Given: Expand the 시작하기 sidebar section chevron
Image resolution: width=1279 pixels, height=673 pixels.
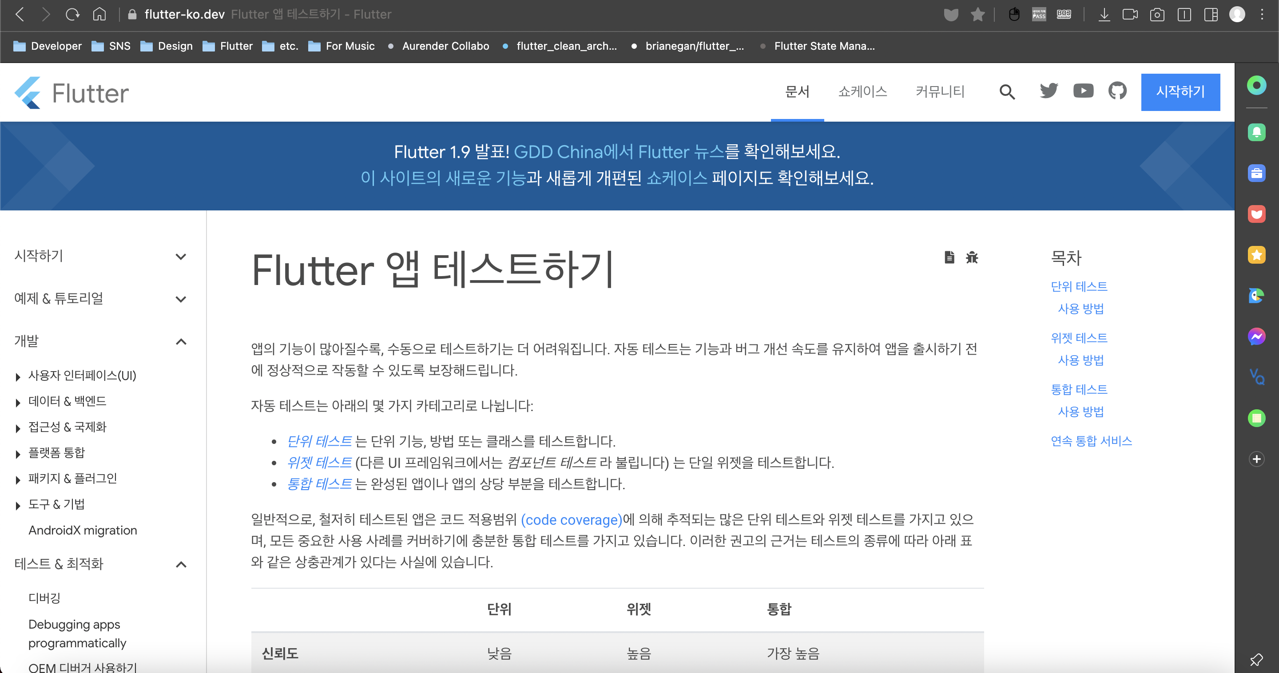Looking at the screenshot, I should point(181,257).
